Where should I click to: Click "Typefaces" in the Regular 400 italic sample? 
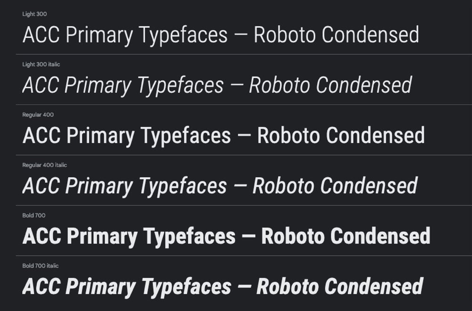[182, 187]
